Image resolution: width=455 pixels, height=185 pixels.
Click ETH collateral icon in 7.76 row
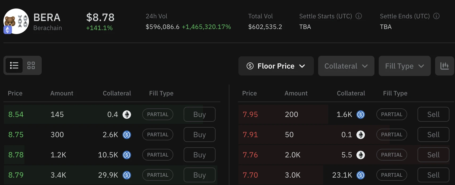pyautogui.click(x=361, y=155)
